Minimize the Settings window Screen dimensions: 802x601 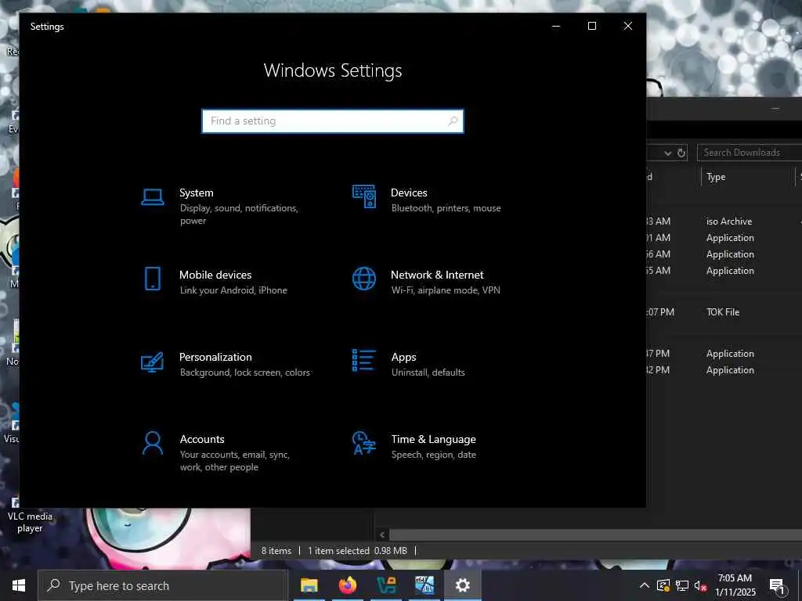click(x=556, y=26)
